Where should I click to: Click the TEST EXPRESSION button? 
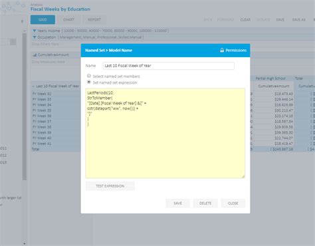coord(110,186)
